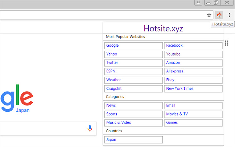Viewport: 235px width, 147px height.
Task: Open the Games category
Action: 193,123
